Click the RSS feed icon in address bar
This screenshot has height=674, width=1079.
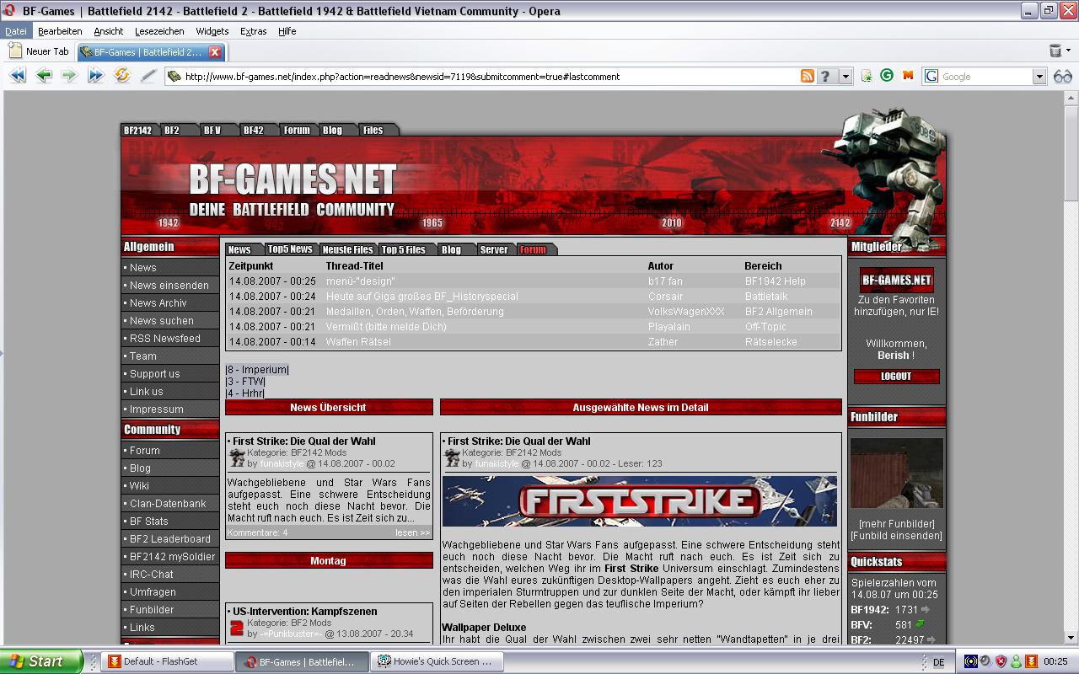(x=807, y=76)
